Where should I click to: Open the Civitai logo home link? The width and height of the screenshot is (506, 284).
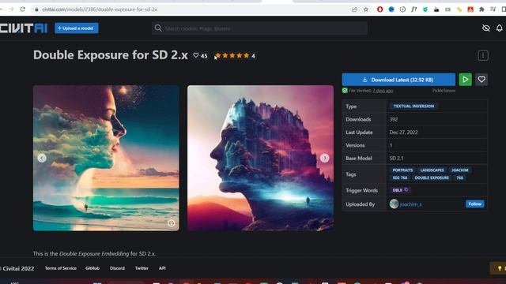tap(24, 28)
